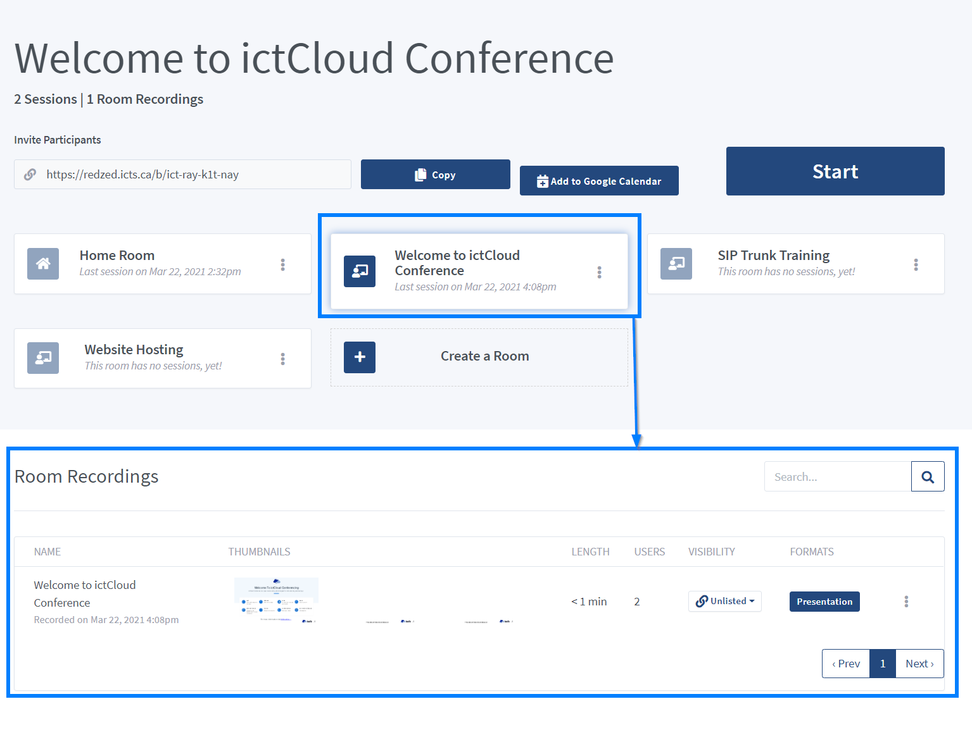Click the Invite Participants label
972x730 pixels.
[58, 140]
